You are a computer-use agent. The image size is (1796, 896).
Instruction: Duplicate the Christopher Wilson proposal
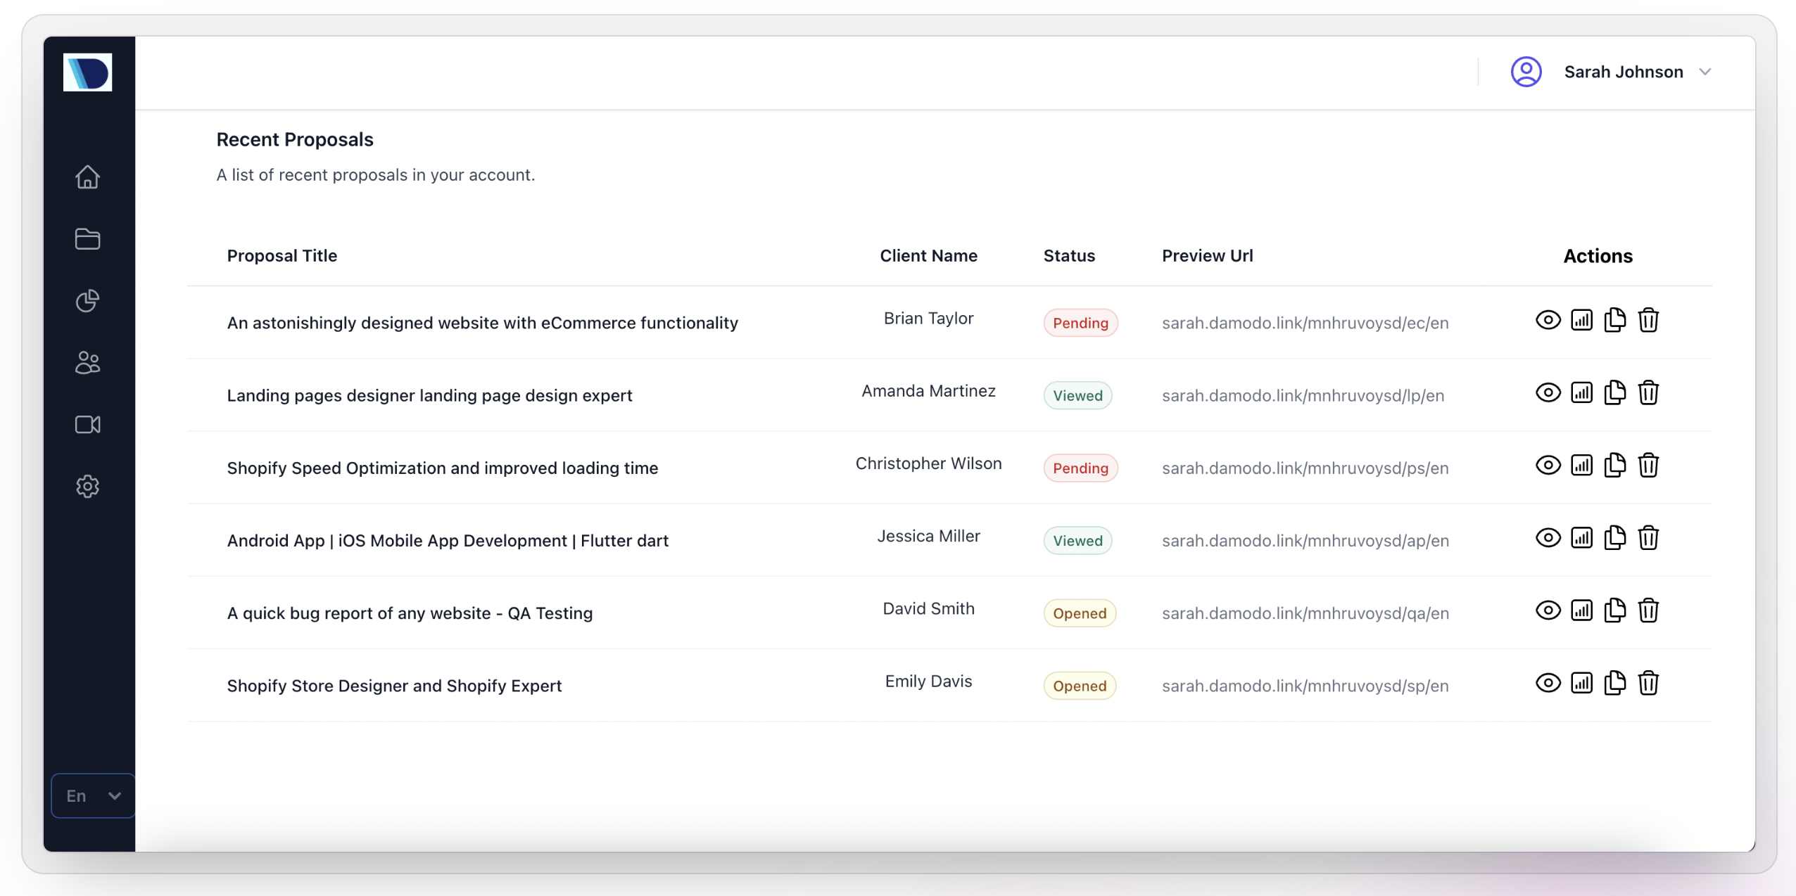click(x=1614, y=465)
